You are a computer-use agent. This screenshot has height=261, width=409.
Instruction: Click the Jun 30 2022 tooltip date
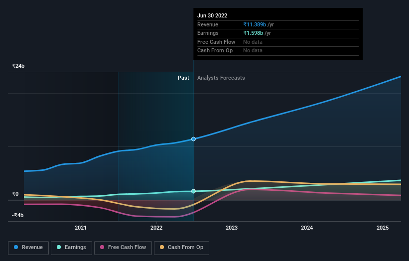point(212,15)
